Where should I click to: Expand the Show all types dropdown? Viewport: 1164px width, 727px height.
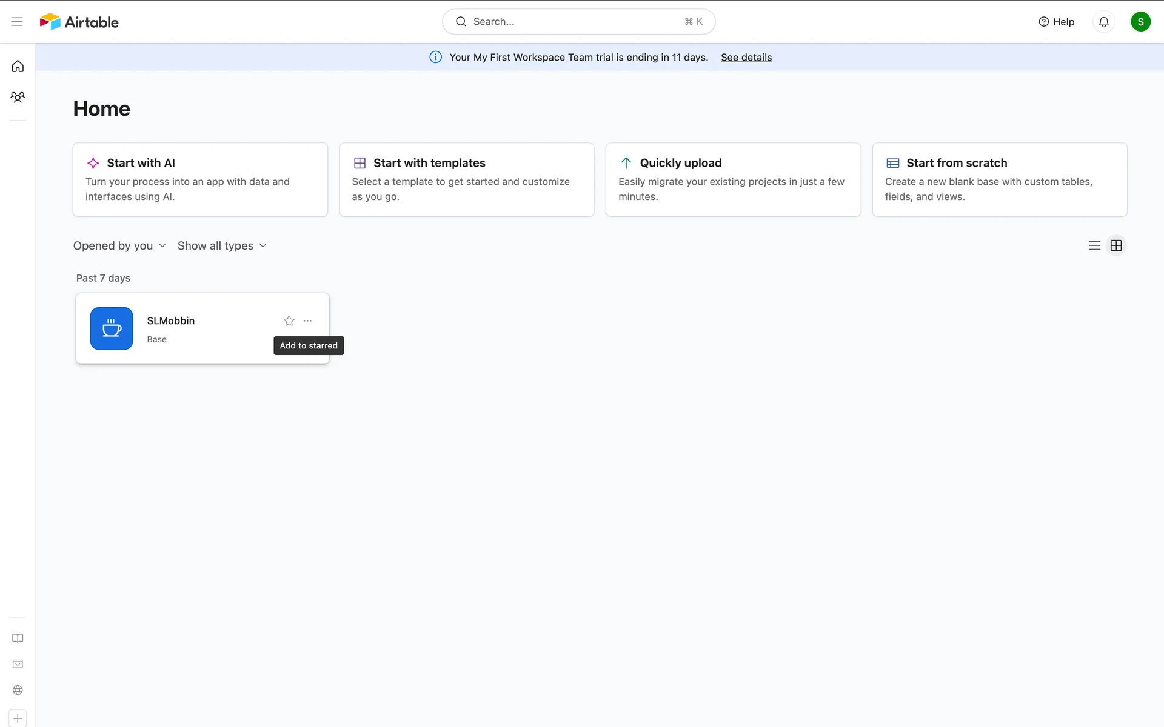(222, 245)
